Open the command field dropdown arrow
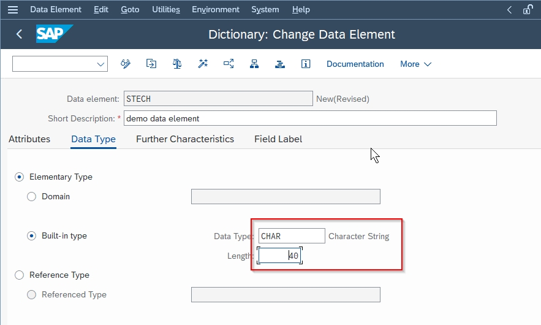 pyautogui.click(x=100, y=64)
